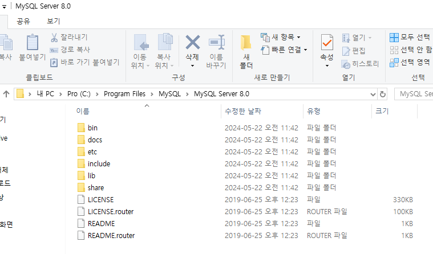Navigate to Pro (C:) breadcrumb

click(79, 94)
